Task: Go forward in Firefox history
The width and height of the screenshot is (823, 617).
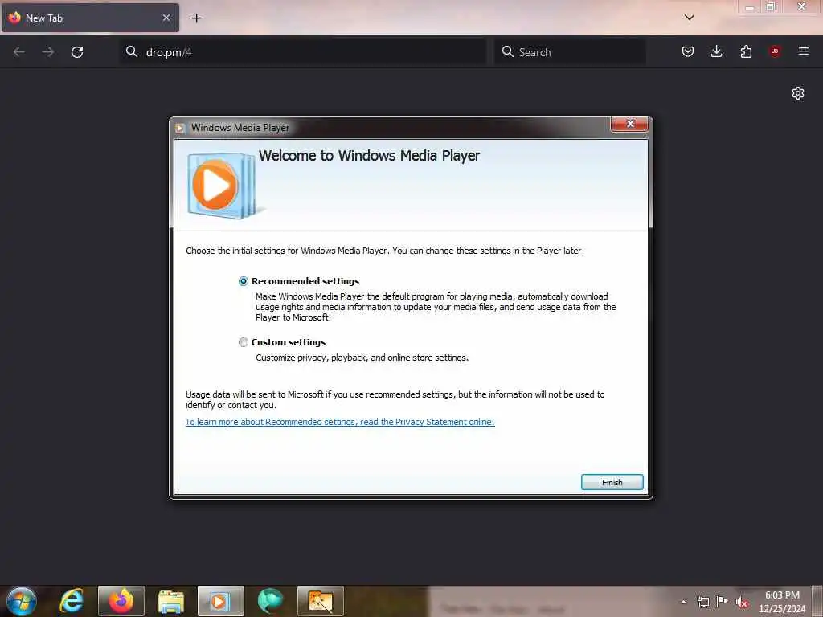Action: click(47, 52)
